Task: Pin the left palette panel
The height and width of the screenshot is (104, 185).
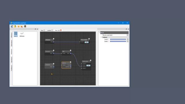Action: click(35, 29)
